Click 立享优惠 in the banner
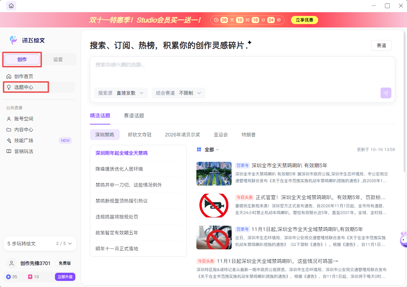The width and height of the screenshot is (407, 287). tap(305, 20)
